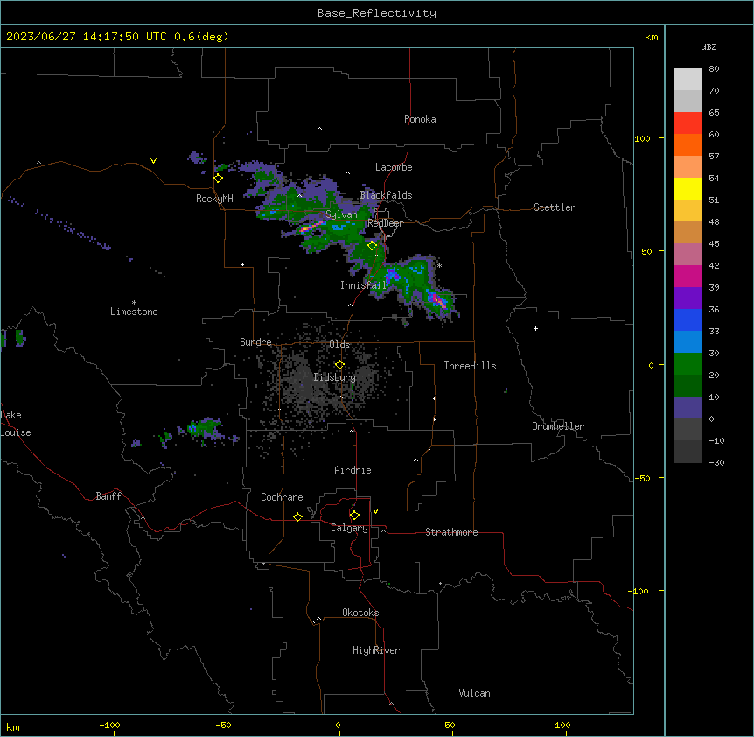Click the Calgary label
The width and height of the screenshot is (754, 737).
click(x=349, y=528)
